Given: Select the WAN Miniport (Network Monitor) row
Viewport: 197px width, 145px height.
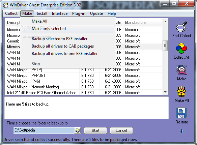Looking at the screenshot, I should [84, 87].
